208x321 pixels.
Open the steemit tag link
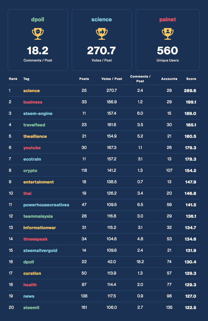[31, 308]
